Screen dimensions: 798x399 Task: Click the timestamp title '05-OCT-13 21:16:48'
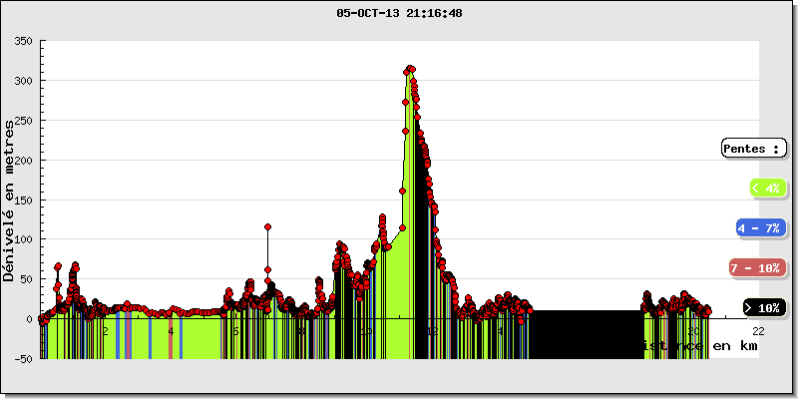(399, 14)
